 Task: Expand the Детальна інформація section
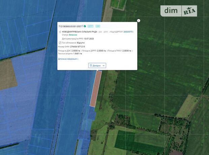point(68,59)
